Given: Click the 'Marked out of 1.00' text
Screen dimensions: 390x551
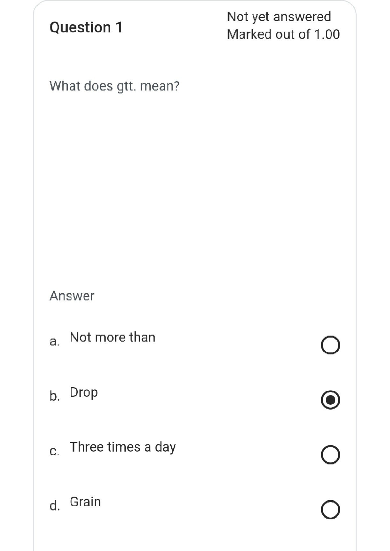Looking at the screenshot, I should [x=283, y=33].
